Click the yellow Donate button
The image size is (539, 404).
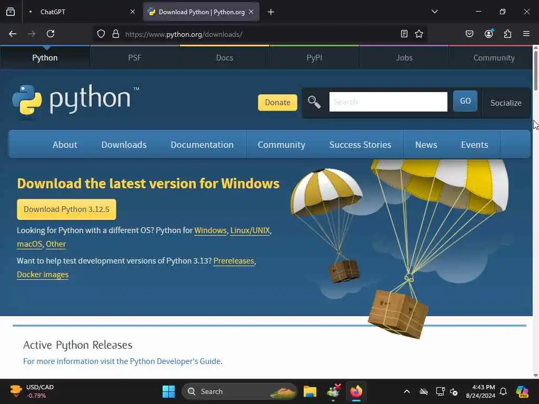pyautogui.click(x=277, y=103)
